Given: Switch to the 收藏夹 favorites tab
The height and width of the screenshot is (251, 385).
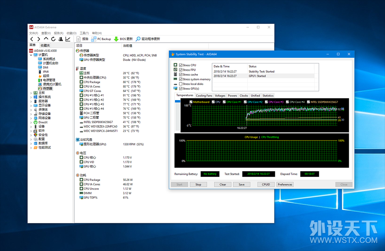Looking at the screenshot, I should 45,45.
